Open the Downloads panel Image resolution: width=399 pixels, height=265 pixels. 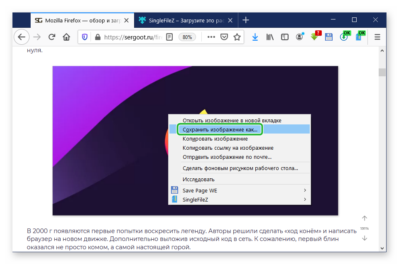[255, 37]
